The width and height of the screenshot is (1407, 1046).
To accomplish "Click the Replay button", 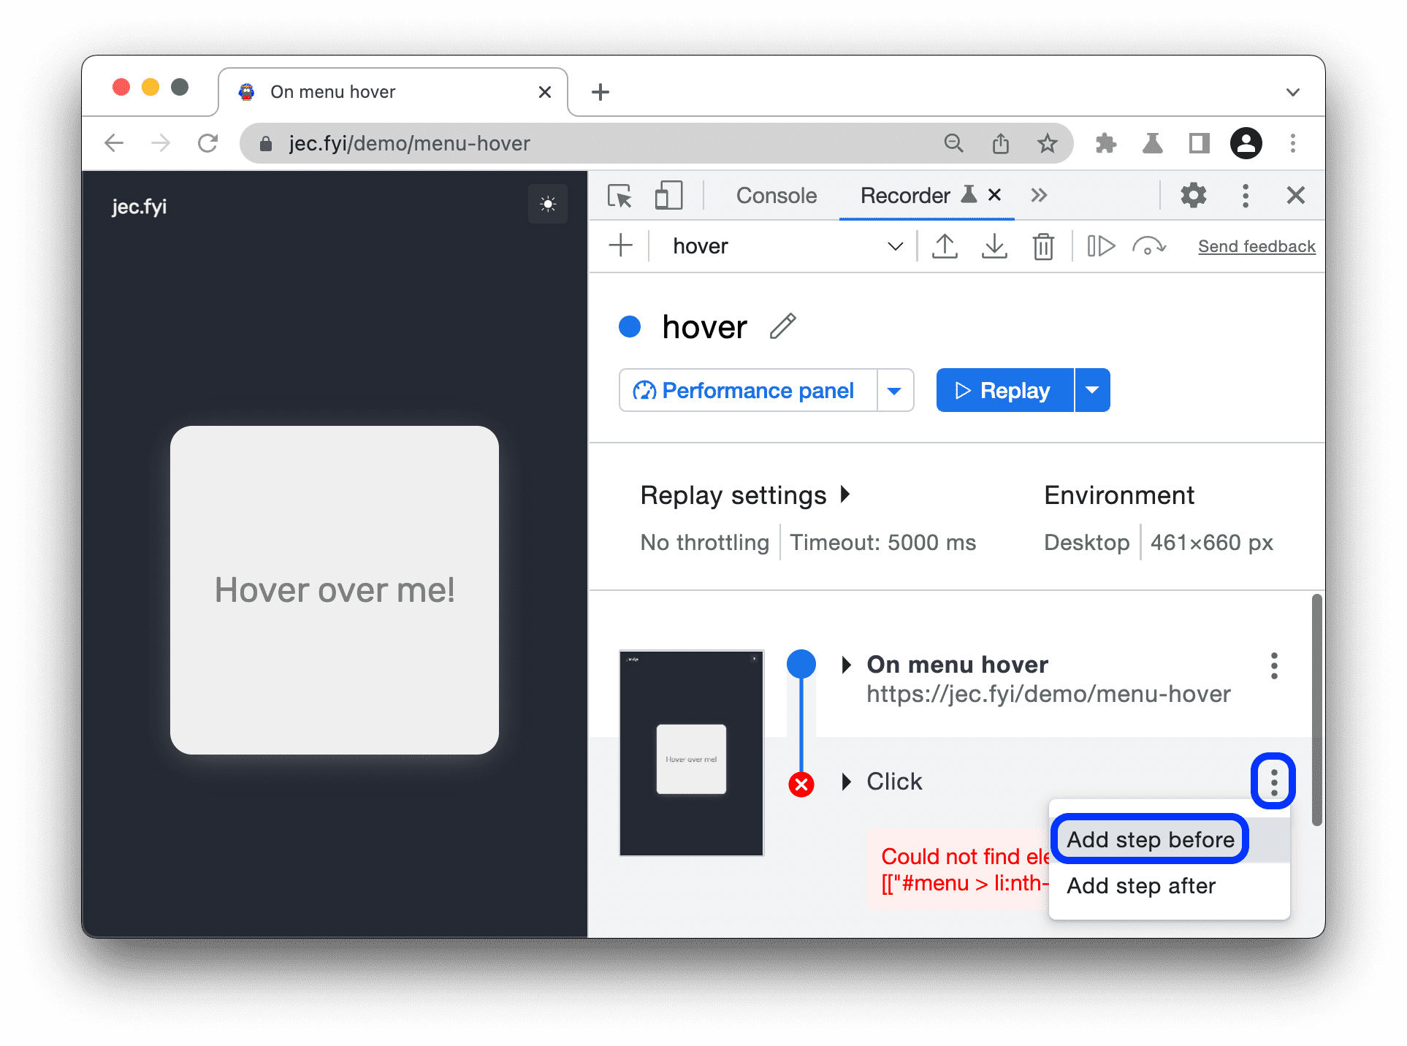I will point(1003,390).
